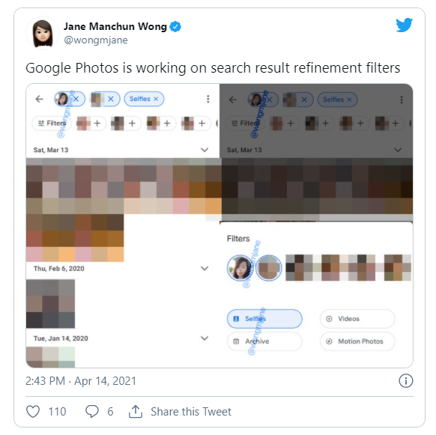
Task: Remove the Selfies chip in left screenshot
Action: tap(156, 99)
